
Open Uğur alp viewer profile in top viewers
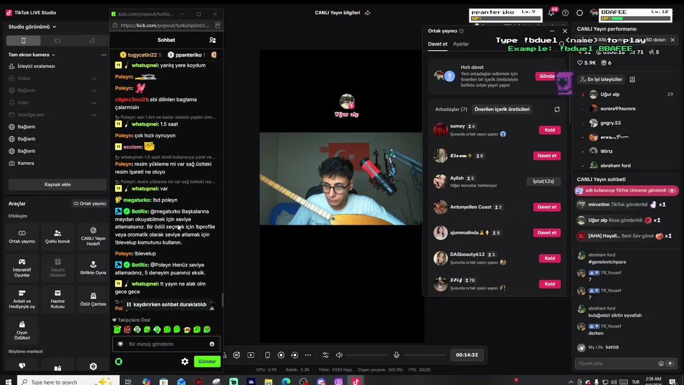point(610,95)
